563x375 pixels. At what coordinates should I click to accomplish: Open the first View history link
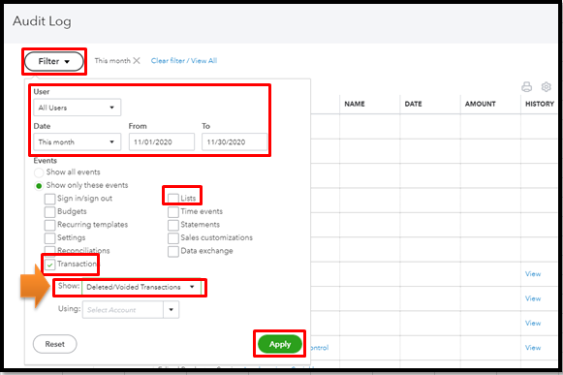[533, 274]
